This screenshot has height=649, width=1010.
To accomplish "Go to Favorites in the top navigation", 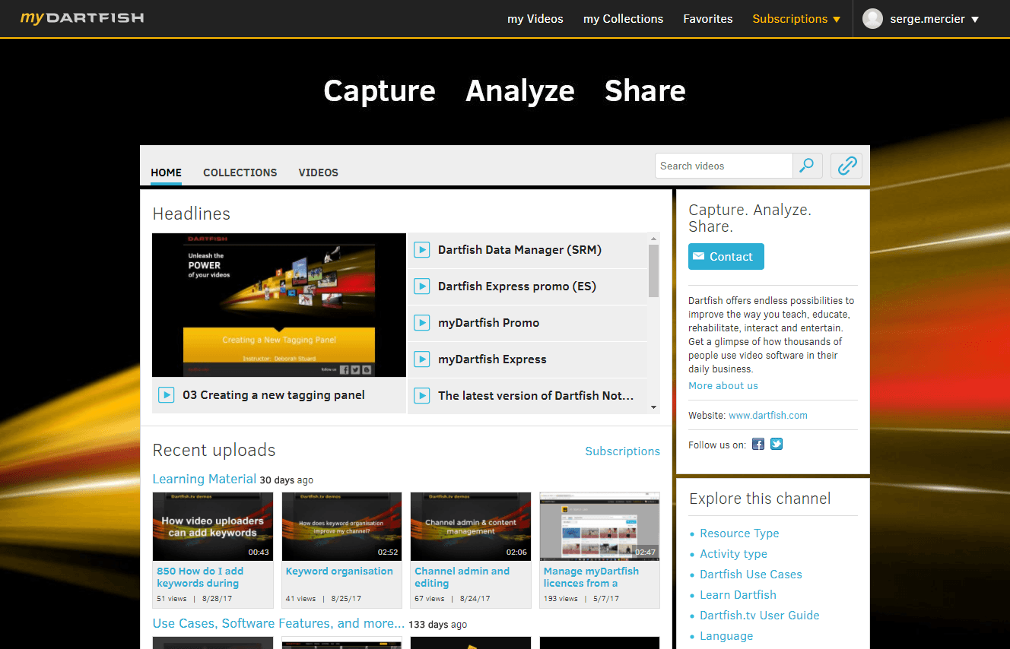I will tap(708, 19).
